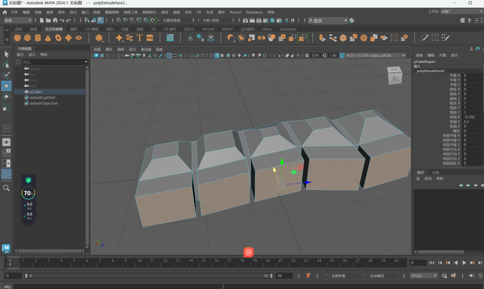484x289 pixels.
Task: Open the ACES 1.0 SDR-video view transform dropdown
Action: pyautogui.click(x=376, y=56)
